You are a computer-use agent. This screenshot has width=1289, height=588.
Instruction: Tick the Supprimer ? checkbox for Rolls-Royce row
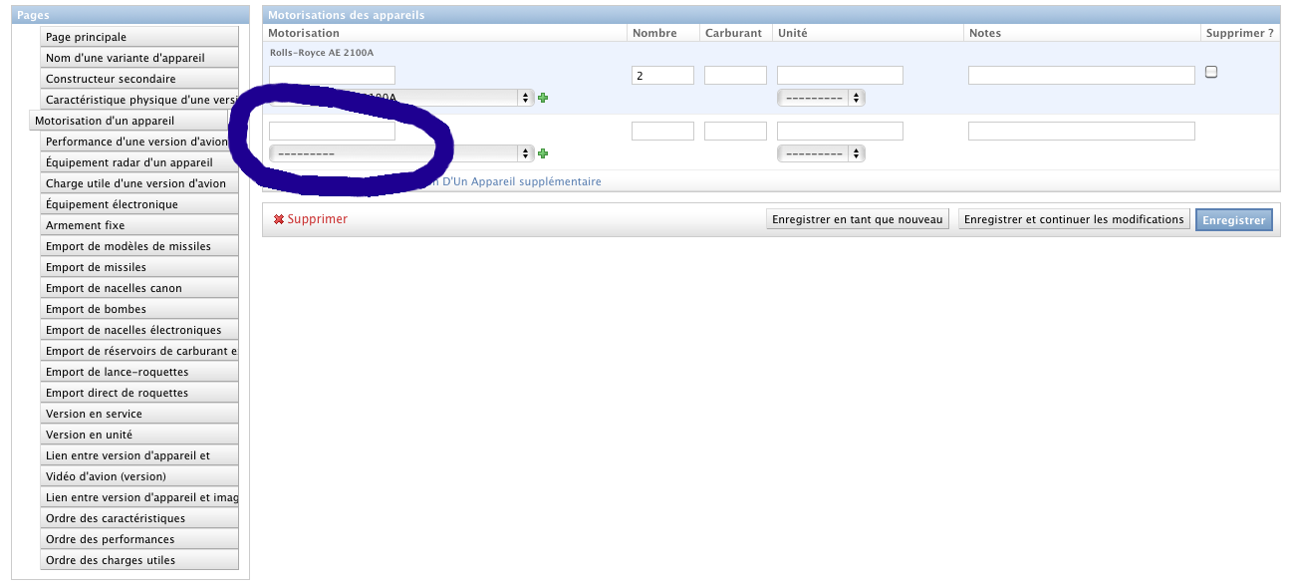(1211, 72)
